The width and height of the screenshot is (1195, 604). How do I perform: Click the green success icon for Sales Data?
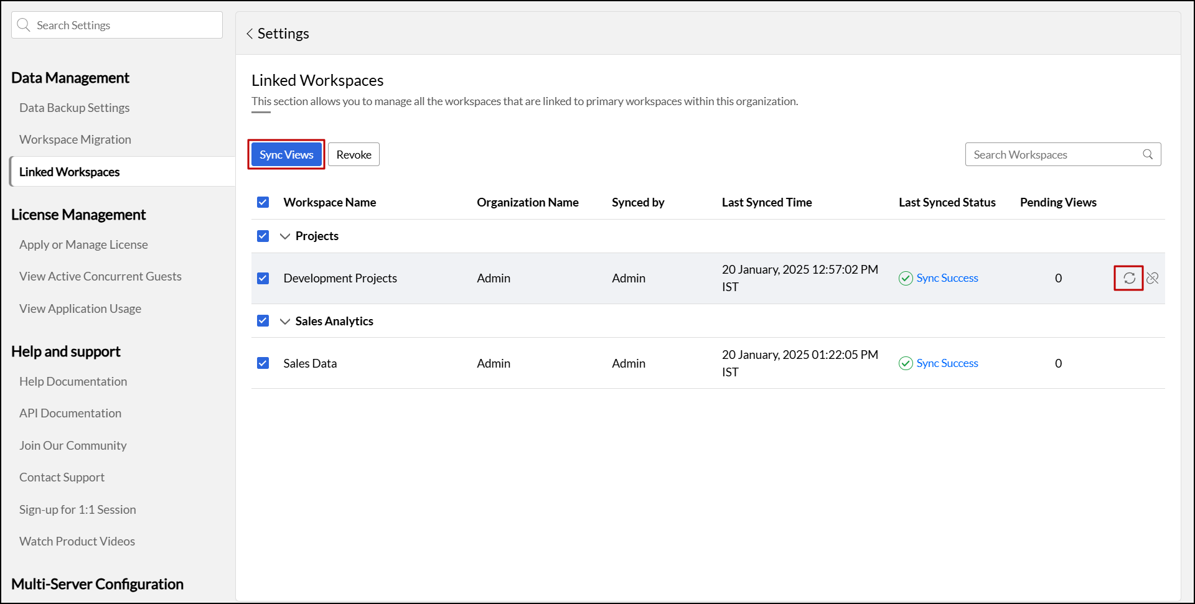[906, 363]
